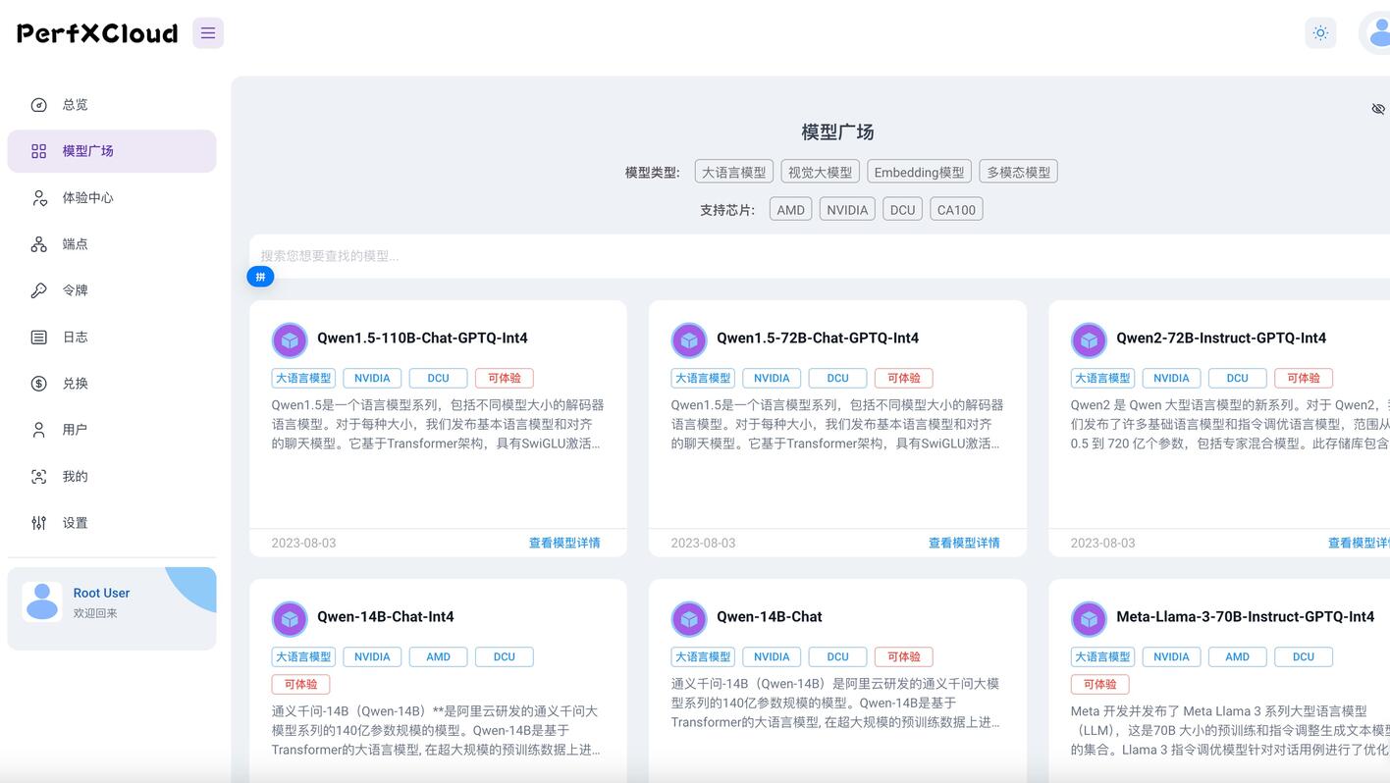Screen dimensions: 1390x783
Task: Open the Qwen1.5-110B-Chat-GPTQ-Int4 title
Action: pos(422,338)
